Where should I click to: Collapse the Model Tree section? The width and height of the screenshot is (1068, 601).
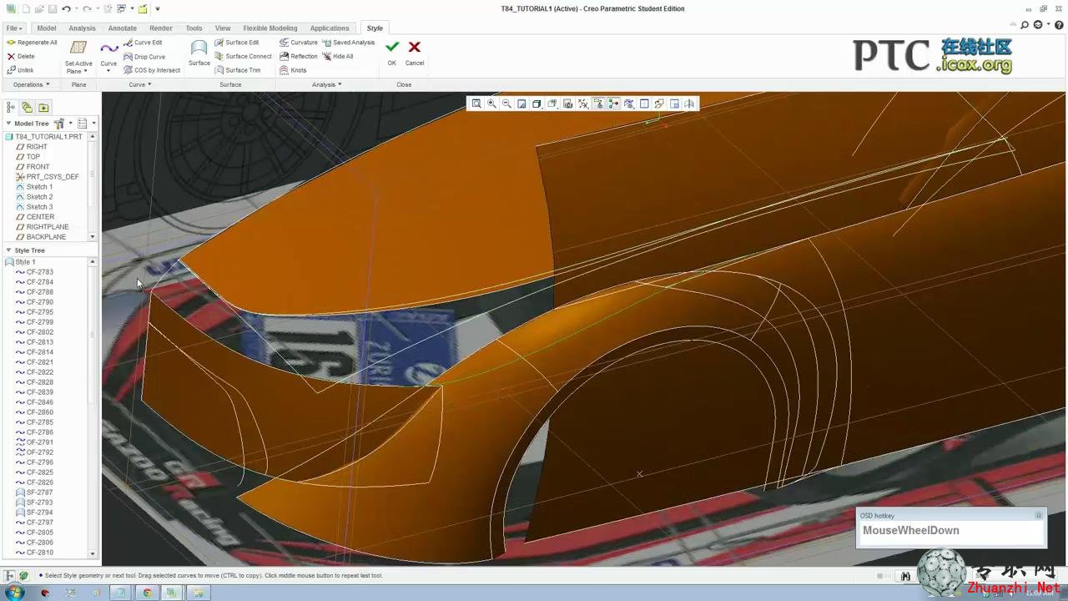point(8,124)
